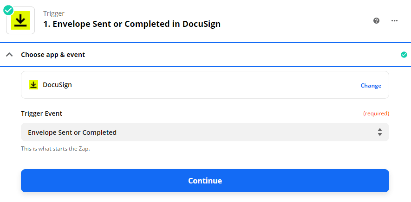Click the step title Envelope Sent or Completed in DocuSign
This screenshot has width=411, height=202.
132,24
